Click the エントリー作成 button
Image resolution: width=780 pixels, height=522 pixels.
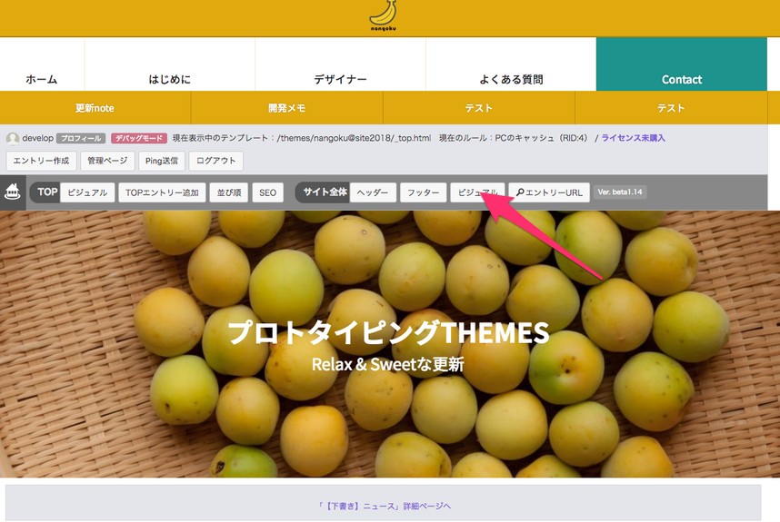pos(41,161)
